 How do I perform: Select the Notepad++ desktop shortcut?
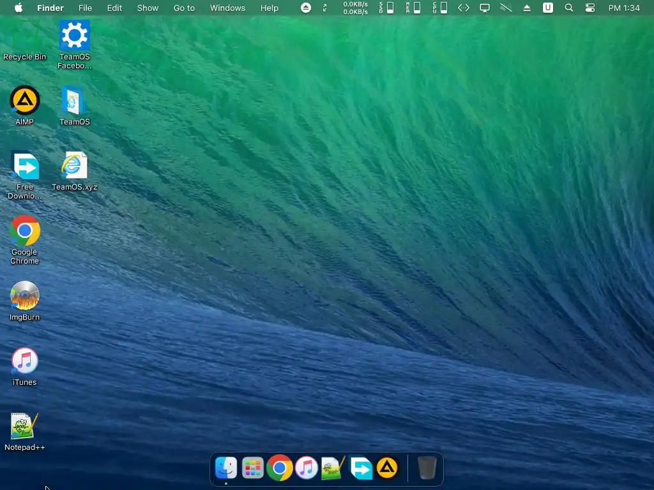(x=25, y=431)
